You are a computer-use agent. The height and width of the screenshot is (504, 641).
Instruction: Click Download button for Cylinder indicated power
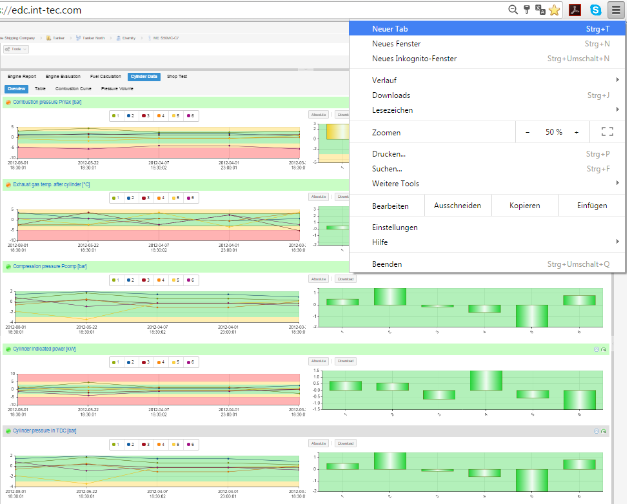click(x=345, y=361)
